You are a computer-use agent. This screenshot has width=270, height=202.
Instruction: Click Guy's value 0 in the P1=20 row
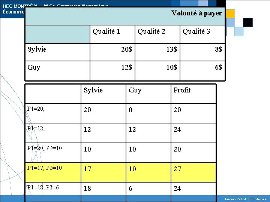click(130, 110)
